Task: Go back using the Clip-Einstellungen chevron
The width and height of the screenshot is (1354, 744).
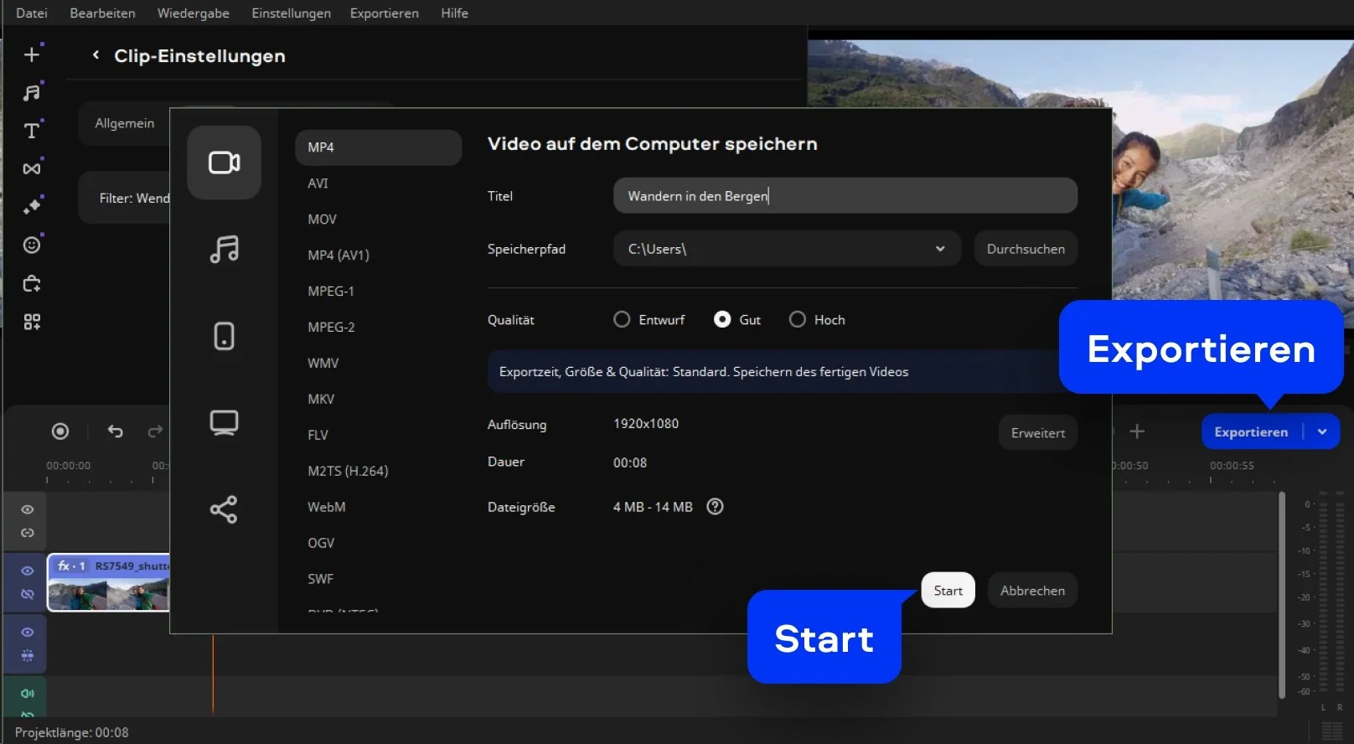Action: (96, 55)
